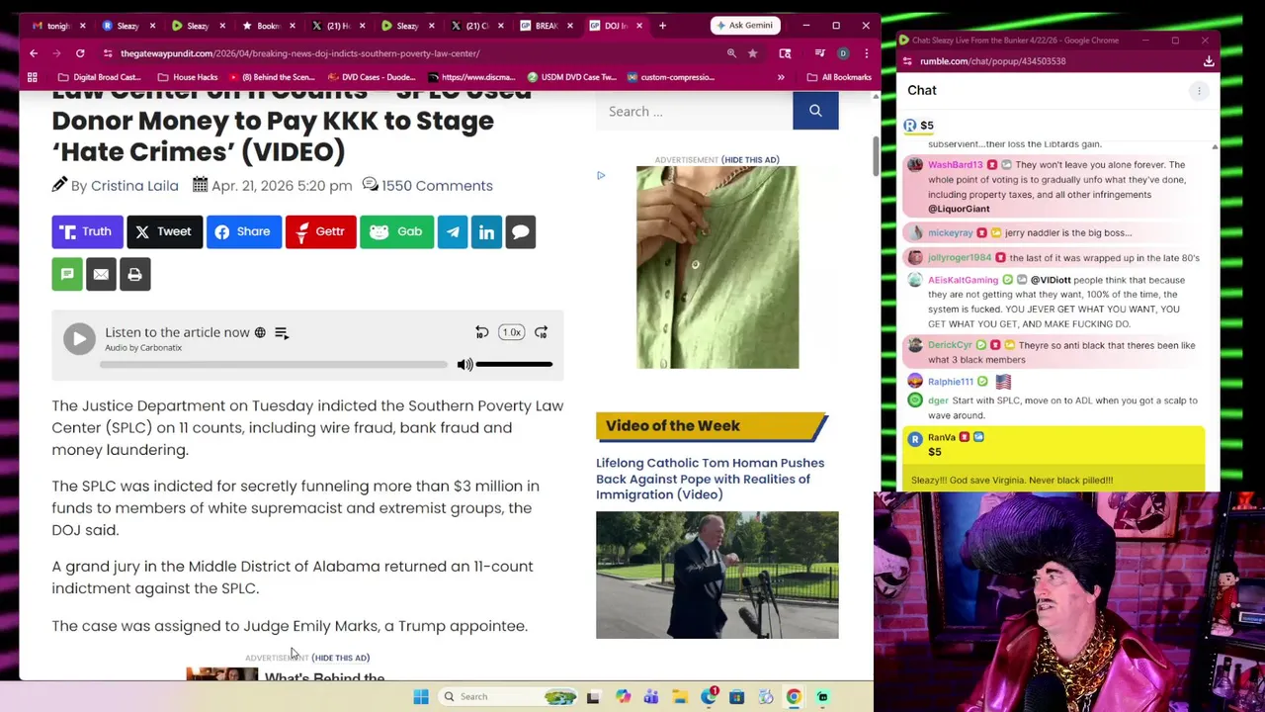This screenshot has height=712, width=1265.
Task: Share article on Facebook
Action: [x=243, y=231]
